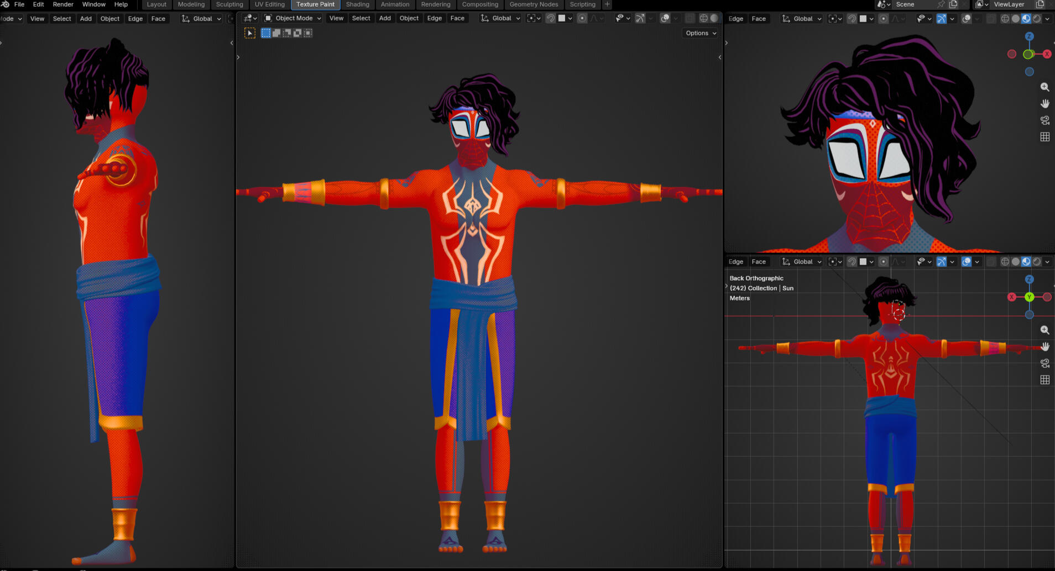Switch to the UV Editing workspace tab
Image resolution: width=1055 pixels, height=571 pixels.
click(270, 4)
